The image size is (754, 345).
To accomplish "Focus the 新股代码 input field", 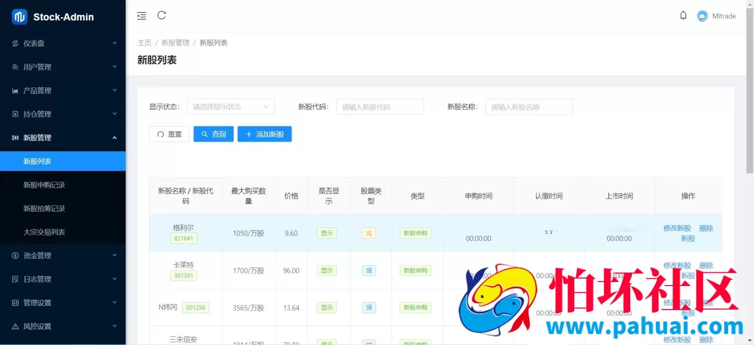I will coord(380,107).
